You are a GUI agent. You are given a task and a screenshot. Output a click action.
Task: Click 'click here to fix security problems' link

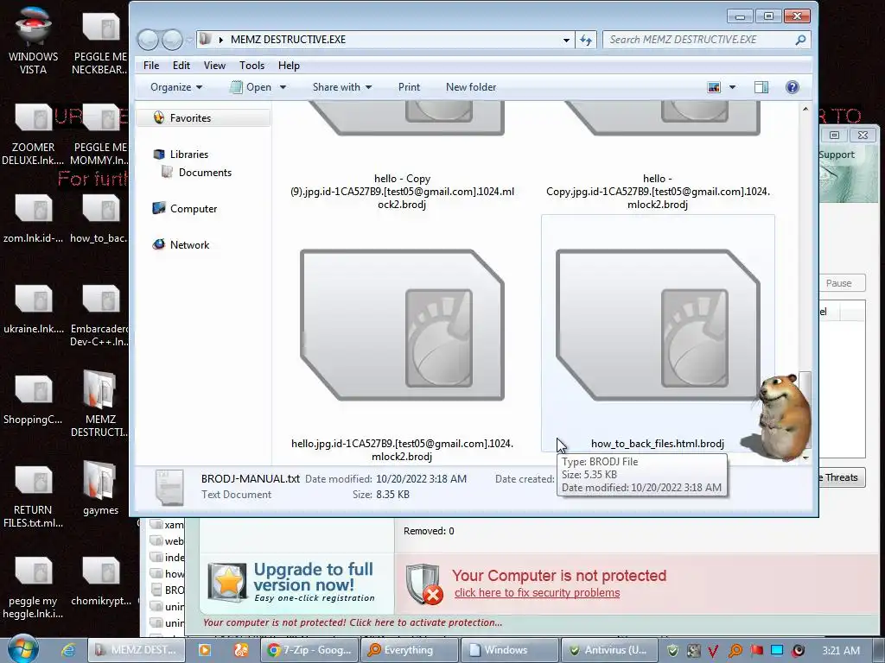tap(537, 592)
